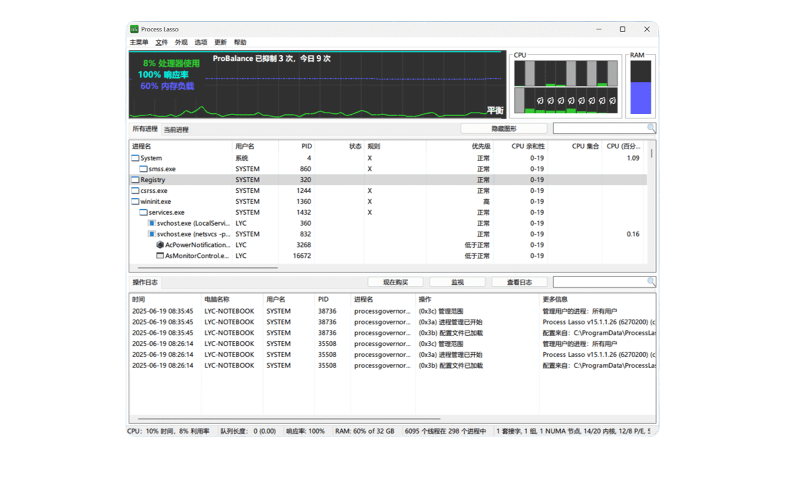Click the 1.09 CPU percent value

pyautogui.click(x=633, y=158)
